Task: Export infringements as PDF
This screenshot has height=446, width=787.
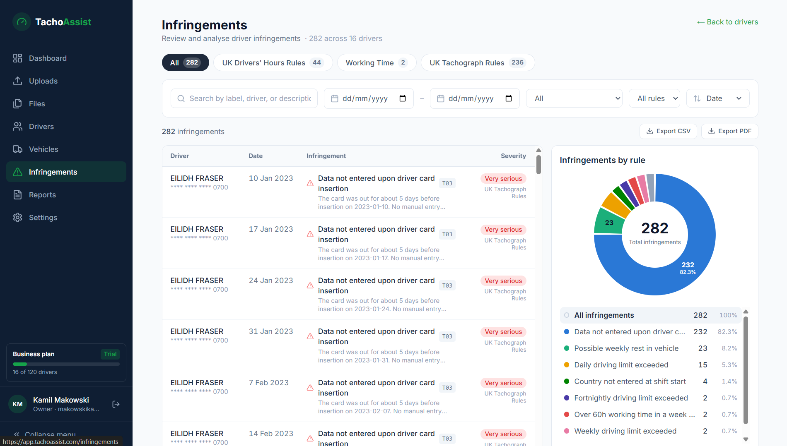Action: [729, 131]
